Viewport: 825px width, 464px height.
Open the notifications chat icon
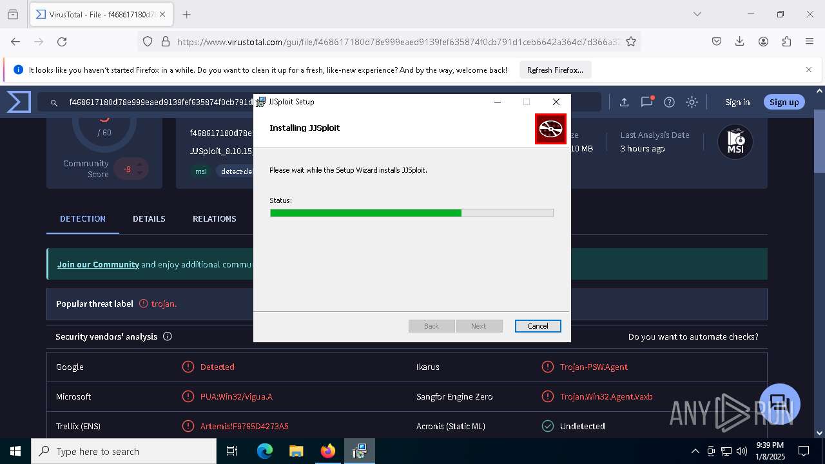(x=646, y=102)
